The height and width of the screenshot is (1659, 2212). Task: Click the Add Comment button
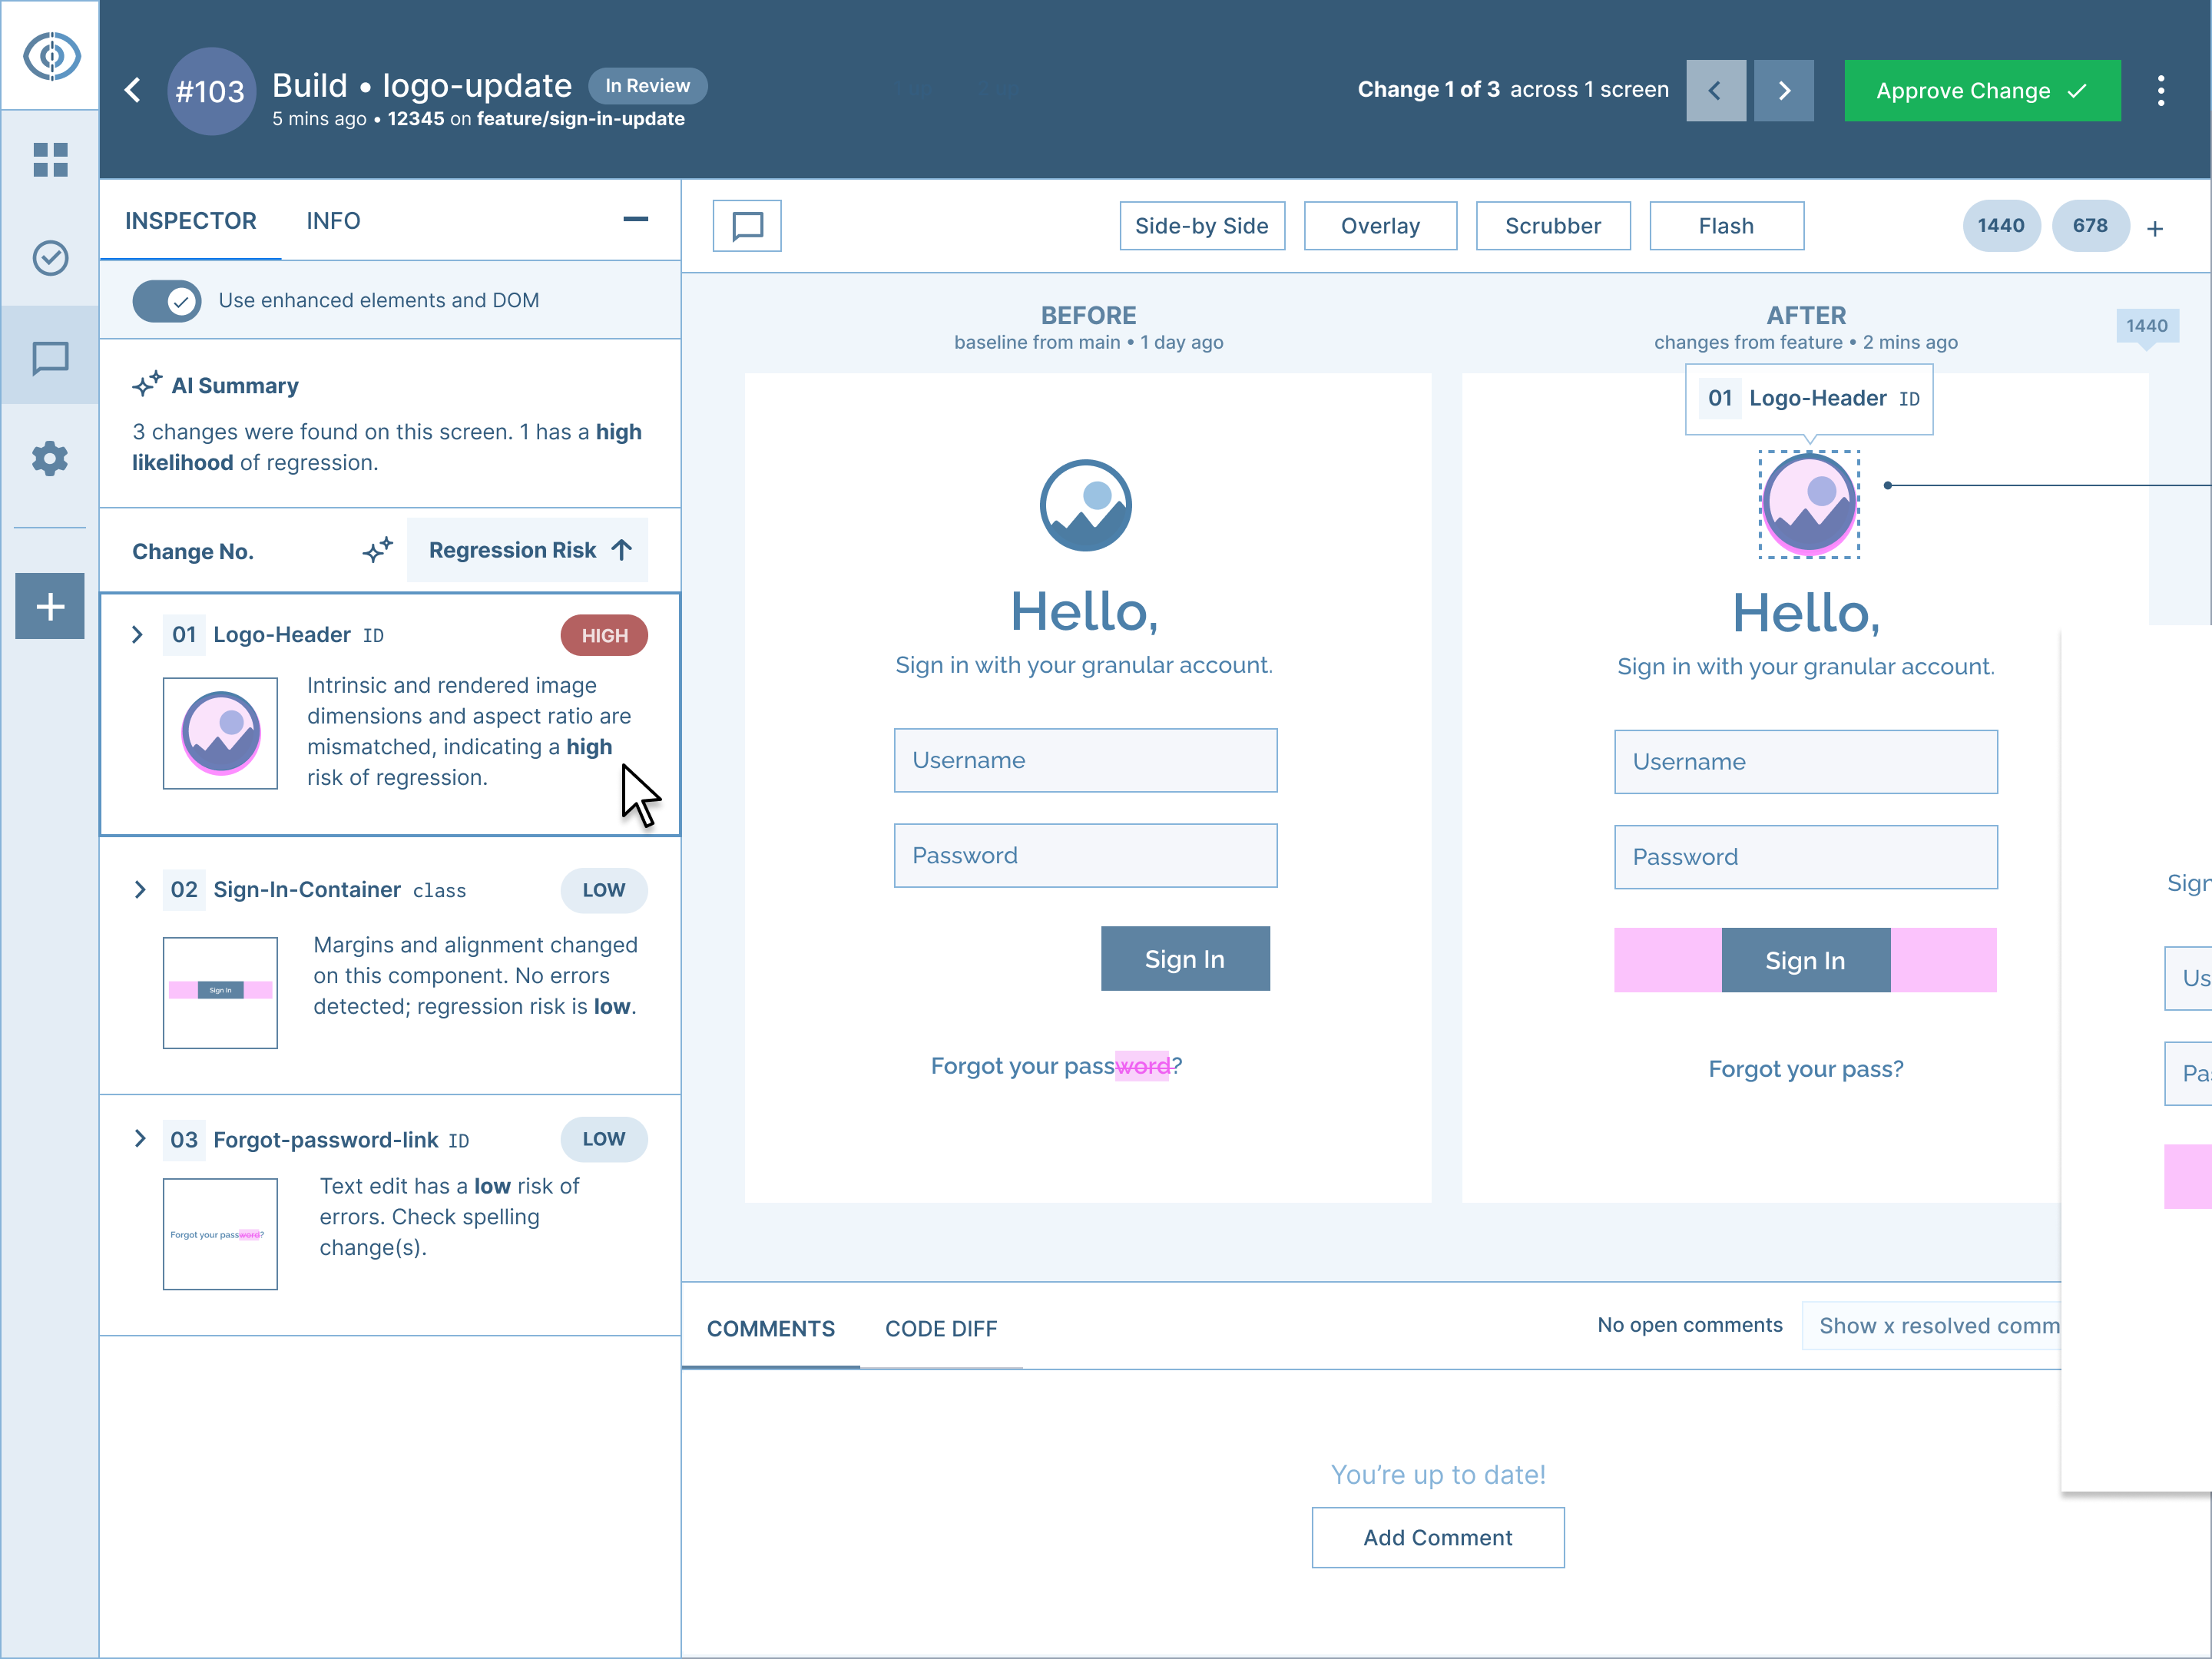click(x=1437, y=1538)
